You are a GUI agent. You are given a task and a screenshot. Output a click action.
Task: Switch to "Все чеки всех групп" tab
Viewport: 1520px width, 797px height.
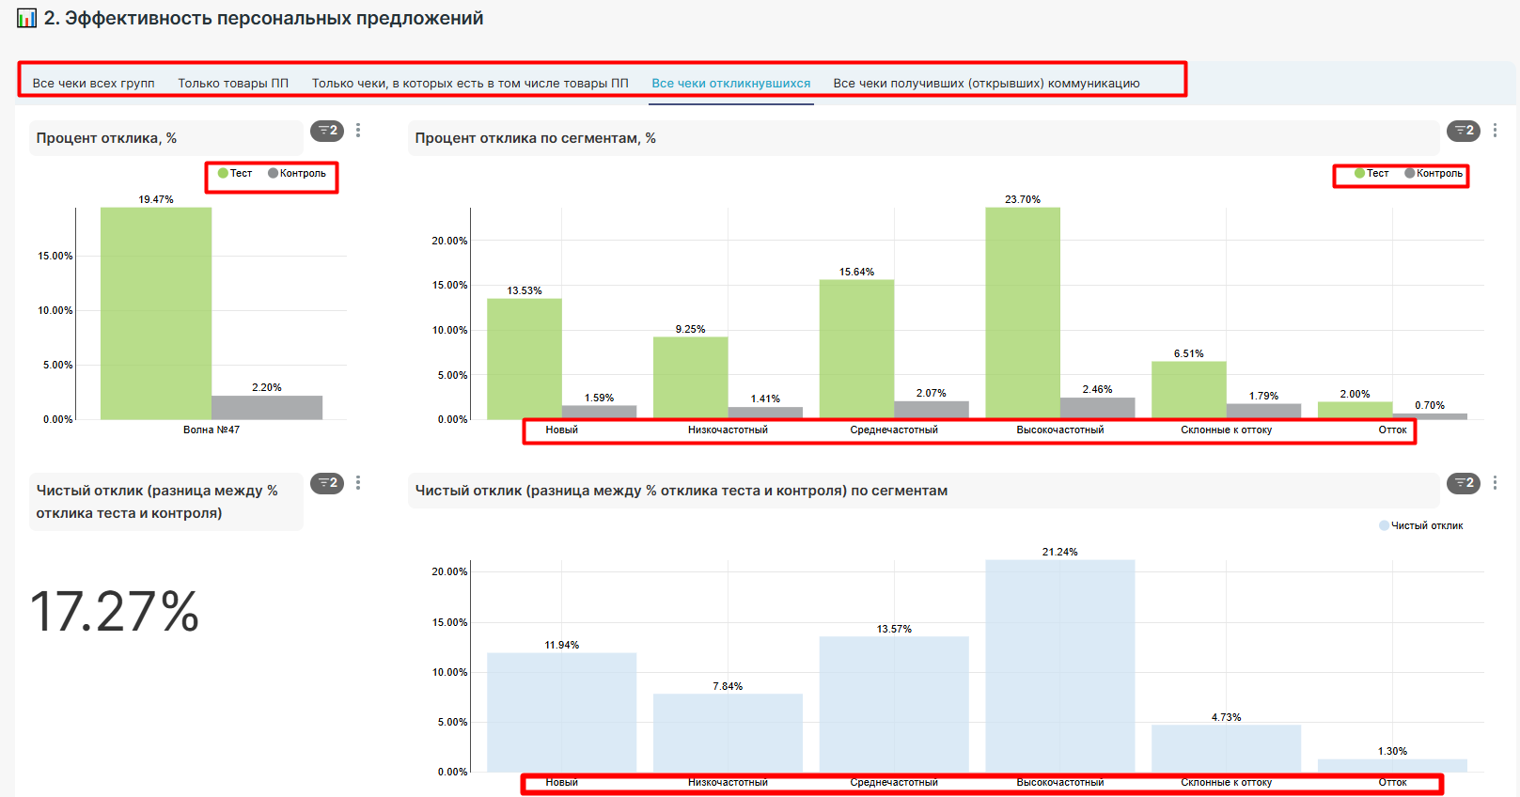pos(93,83)
